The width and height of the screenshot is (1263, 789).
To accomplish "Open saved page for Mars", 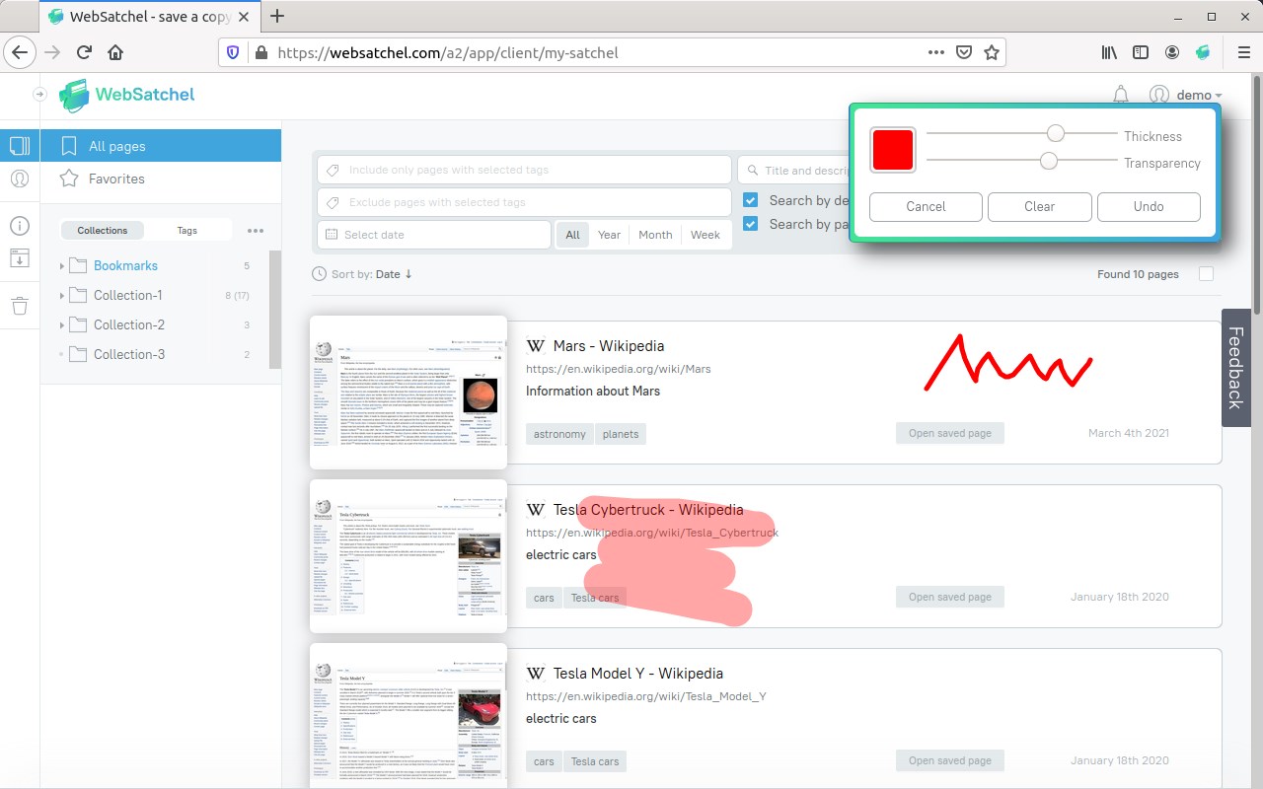I will click(x=950, y=433).
